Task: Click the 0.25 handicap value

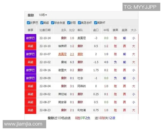Action: (x=96, y=94)
